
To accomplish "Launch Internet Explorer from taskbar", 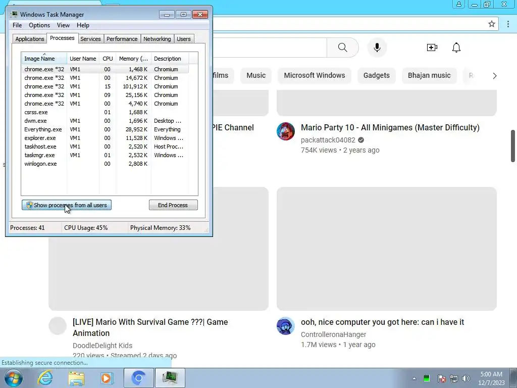I will pyautogui.click(x=45, y=378).
